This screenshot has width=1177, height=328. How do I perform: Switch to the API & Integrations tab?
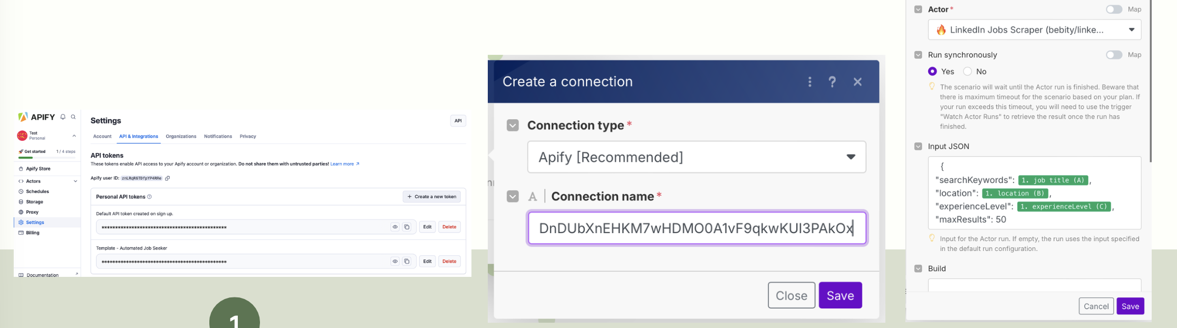point(139,136)
